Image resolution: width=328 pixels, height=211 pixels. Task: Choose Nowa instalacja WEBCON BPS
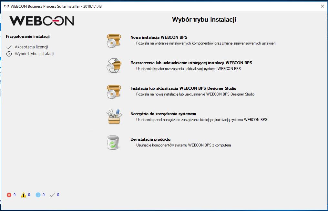coord(159,37)
